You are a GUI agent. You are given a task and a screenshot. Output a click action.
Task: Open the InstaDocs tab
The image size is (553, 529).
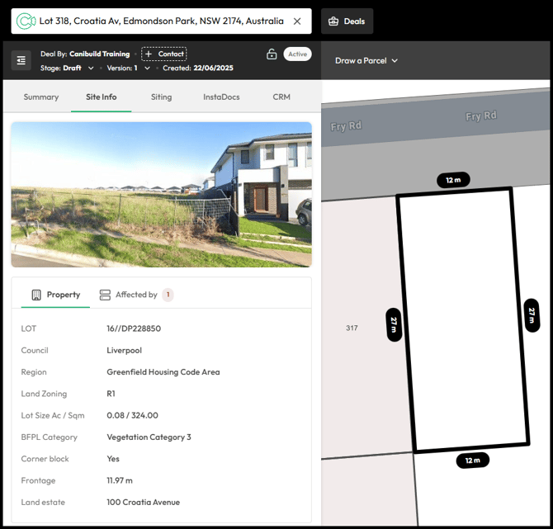pos(221,97)
